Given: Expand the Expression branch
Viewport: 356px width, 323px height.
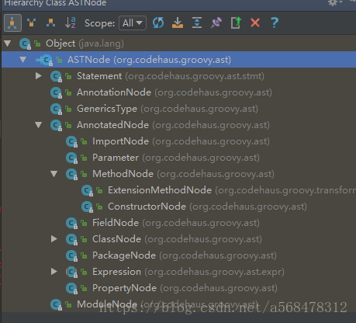Looking at the screenshot, I should click(54, 272).
